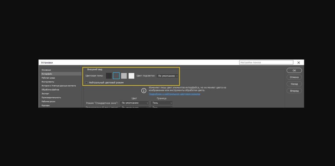Choose the lightest white theme swatch
Screen dimensions: 335x166
pyautogui.click(x=131, y=76)
